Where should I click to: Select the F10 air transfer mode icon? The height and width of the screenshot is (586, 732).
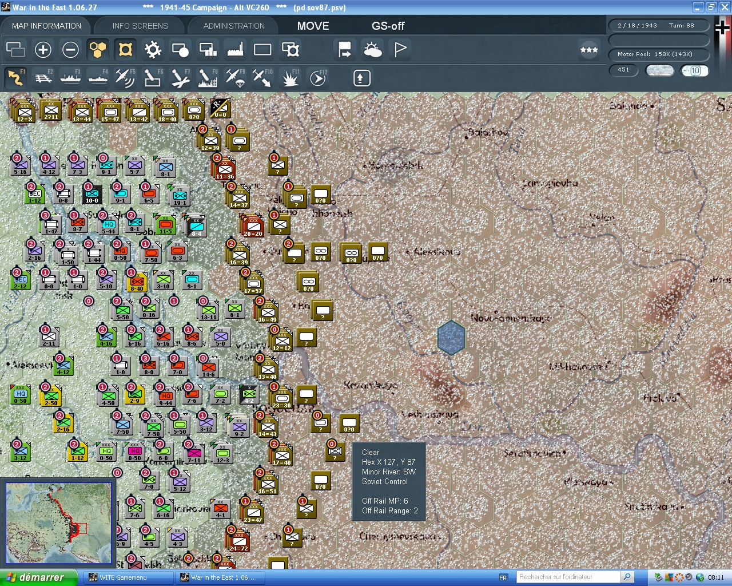tap(262, 78)
